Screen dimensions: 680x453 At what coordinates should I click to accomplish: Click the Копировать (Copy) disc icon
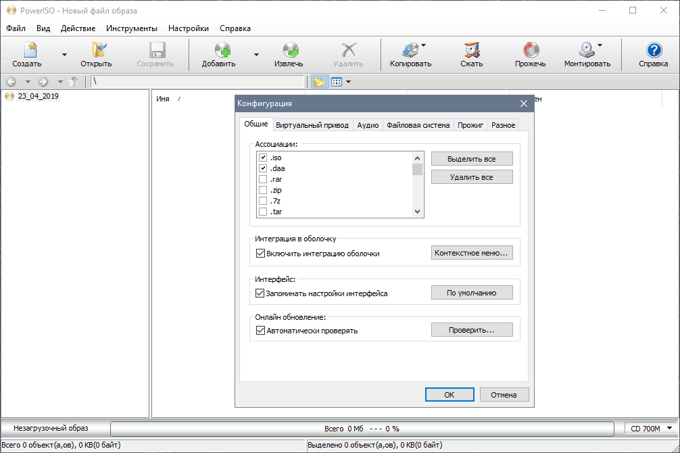pyautogui.click(x=410, y=50)
